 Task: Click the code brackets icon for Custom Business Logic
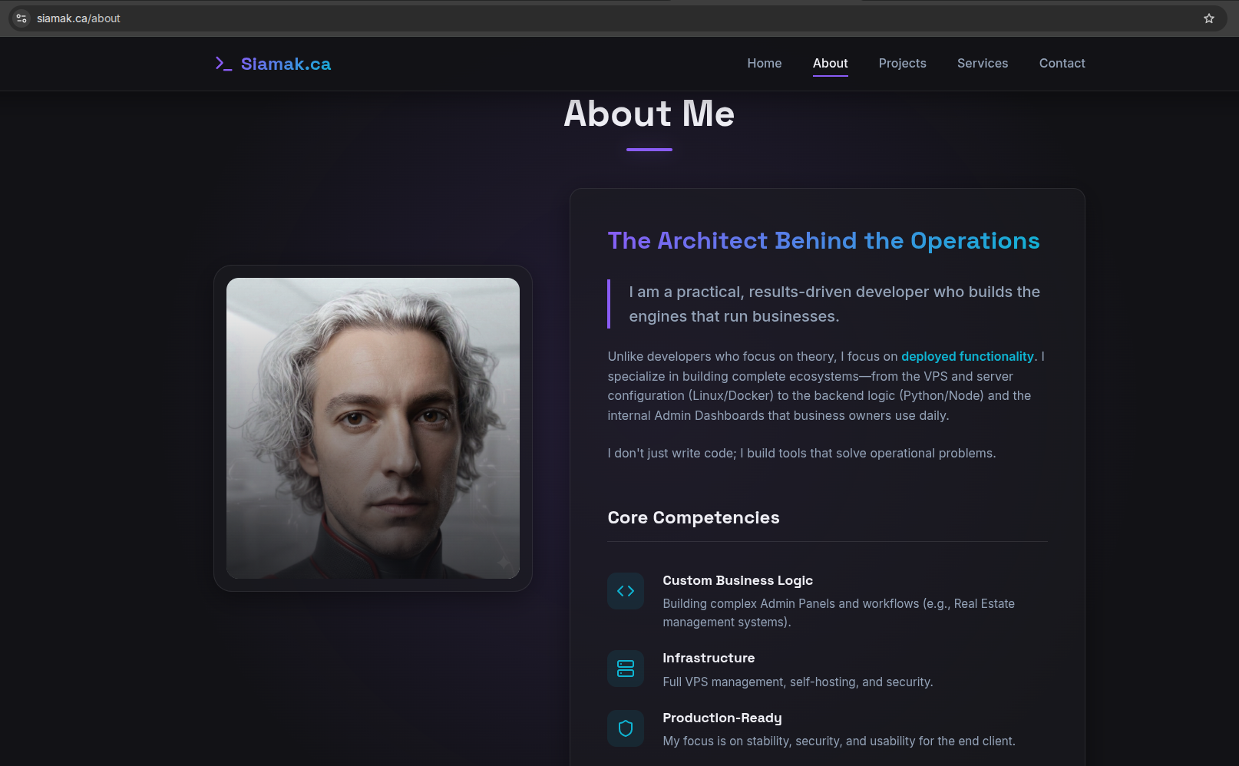pos(626,591)
